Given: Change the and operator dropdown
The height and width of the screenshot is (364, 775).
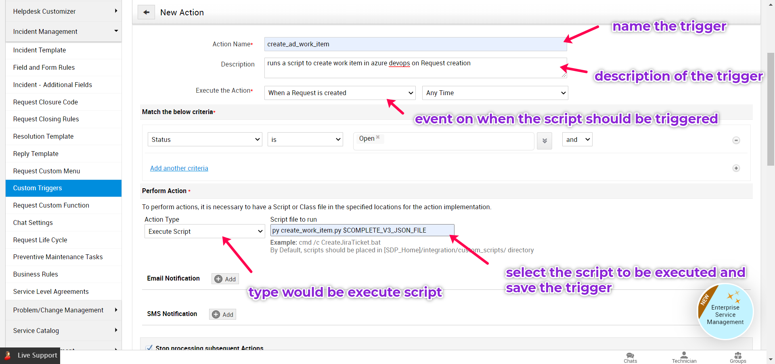Looking at the screenshot, I should tap(577, 139).
